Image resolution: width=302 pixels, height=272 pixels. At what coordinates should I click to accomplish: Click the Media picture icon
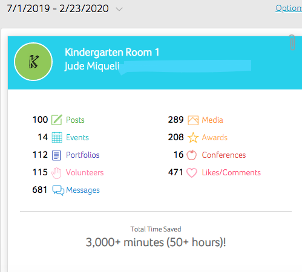click(x=193, y=120)
